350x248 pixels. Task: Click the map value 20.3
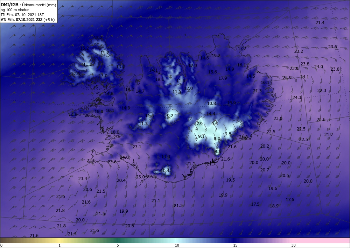89,115
